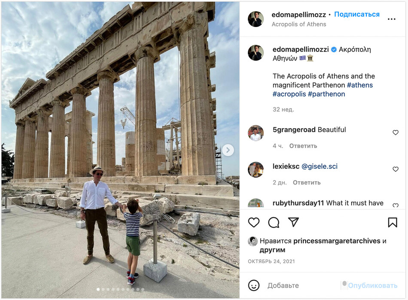
Task: Click the @gisele.sci mention
Action: 319,167
